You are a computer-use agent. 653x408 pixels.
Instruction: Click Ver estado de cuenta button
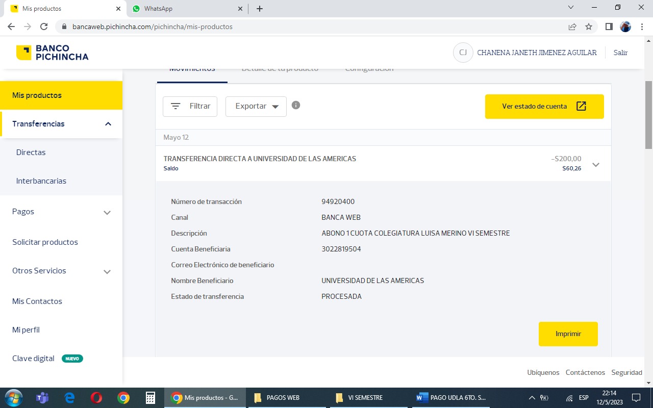544,107
